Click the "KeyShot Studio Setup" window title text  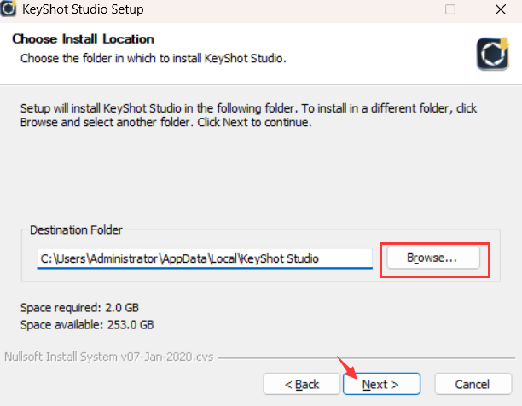pyautogui.click(x=88, y=10)
